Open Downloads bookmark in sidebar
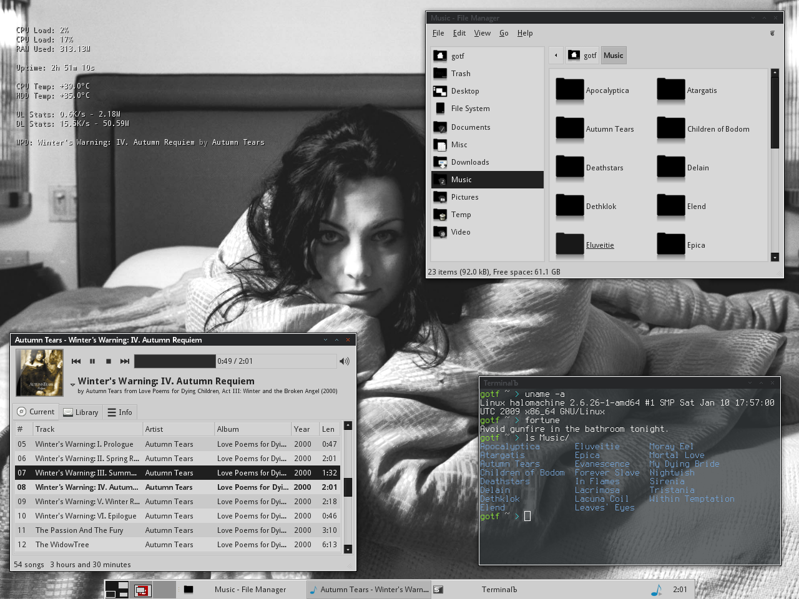Image resolution: width=799 pixels, height=599 pixels. tap(487, 162)
